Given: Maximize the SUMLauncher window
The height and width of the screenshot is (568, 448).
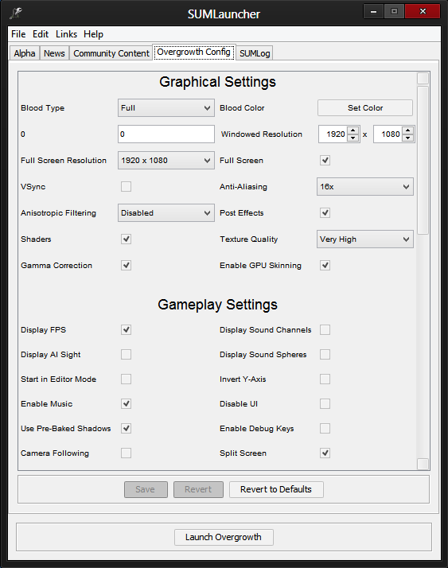Looking at the screenshot, I should pos(395,12).
